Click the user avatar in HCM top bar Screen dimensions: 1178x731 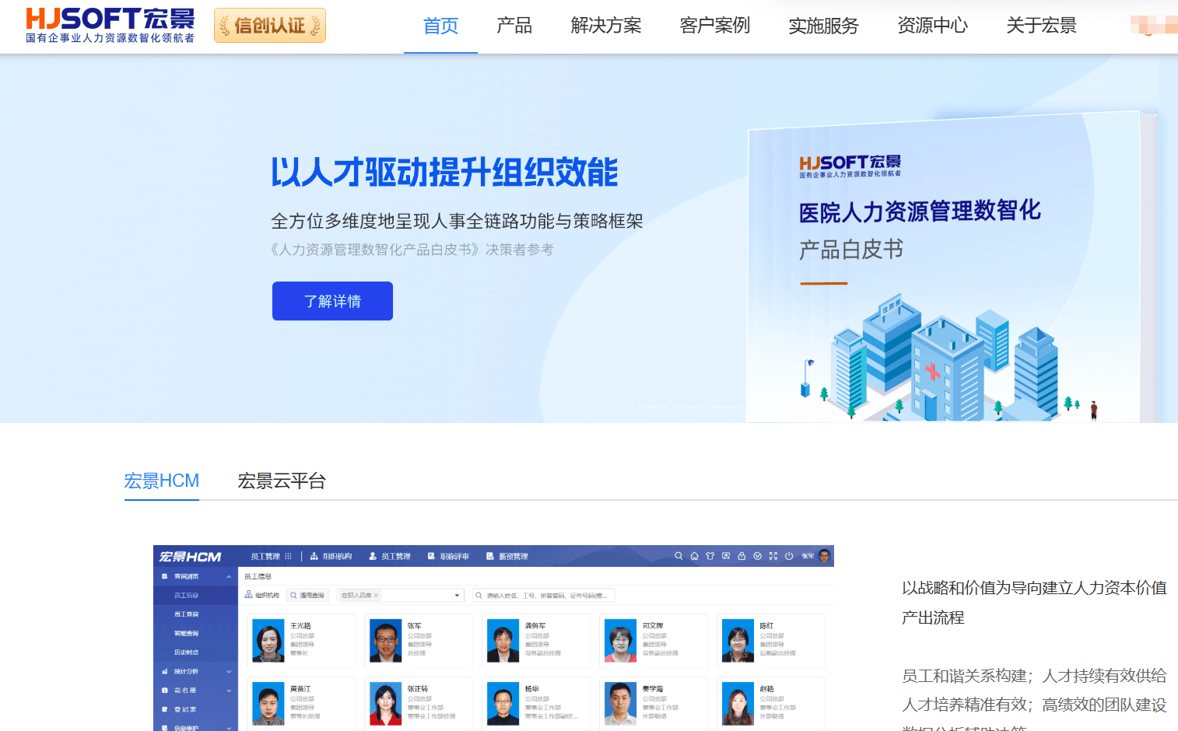(x=825, y=556)
